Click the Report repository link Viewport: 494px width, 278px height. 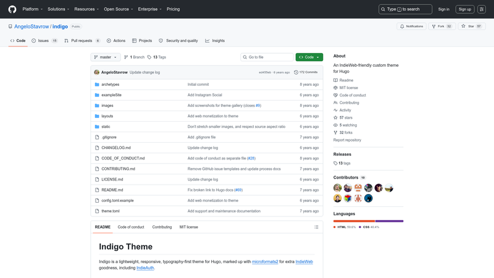pyautogui.click(x=347, y=140)
